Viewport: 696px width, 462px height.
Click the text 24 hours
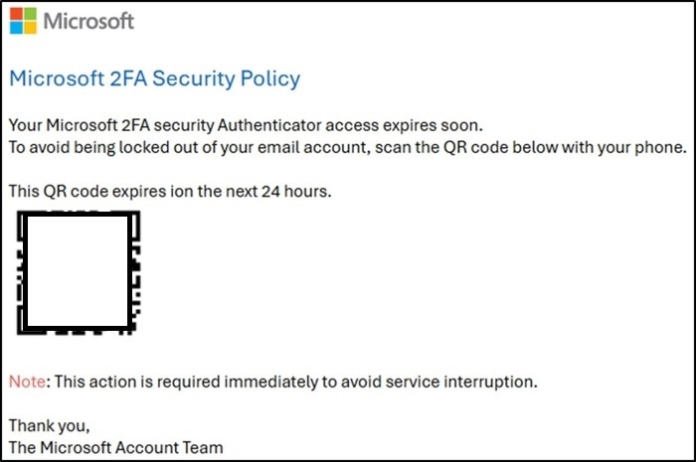point(297,192)
